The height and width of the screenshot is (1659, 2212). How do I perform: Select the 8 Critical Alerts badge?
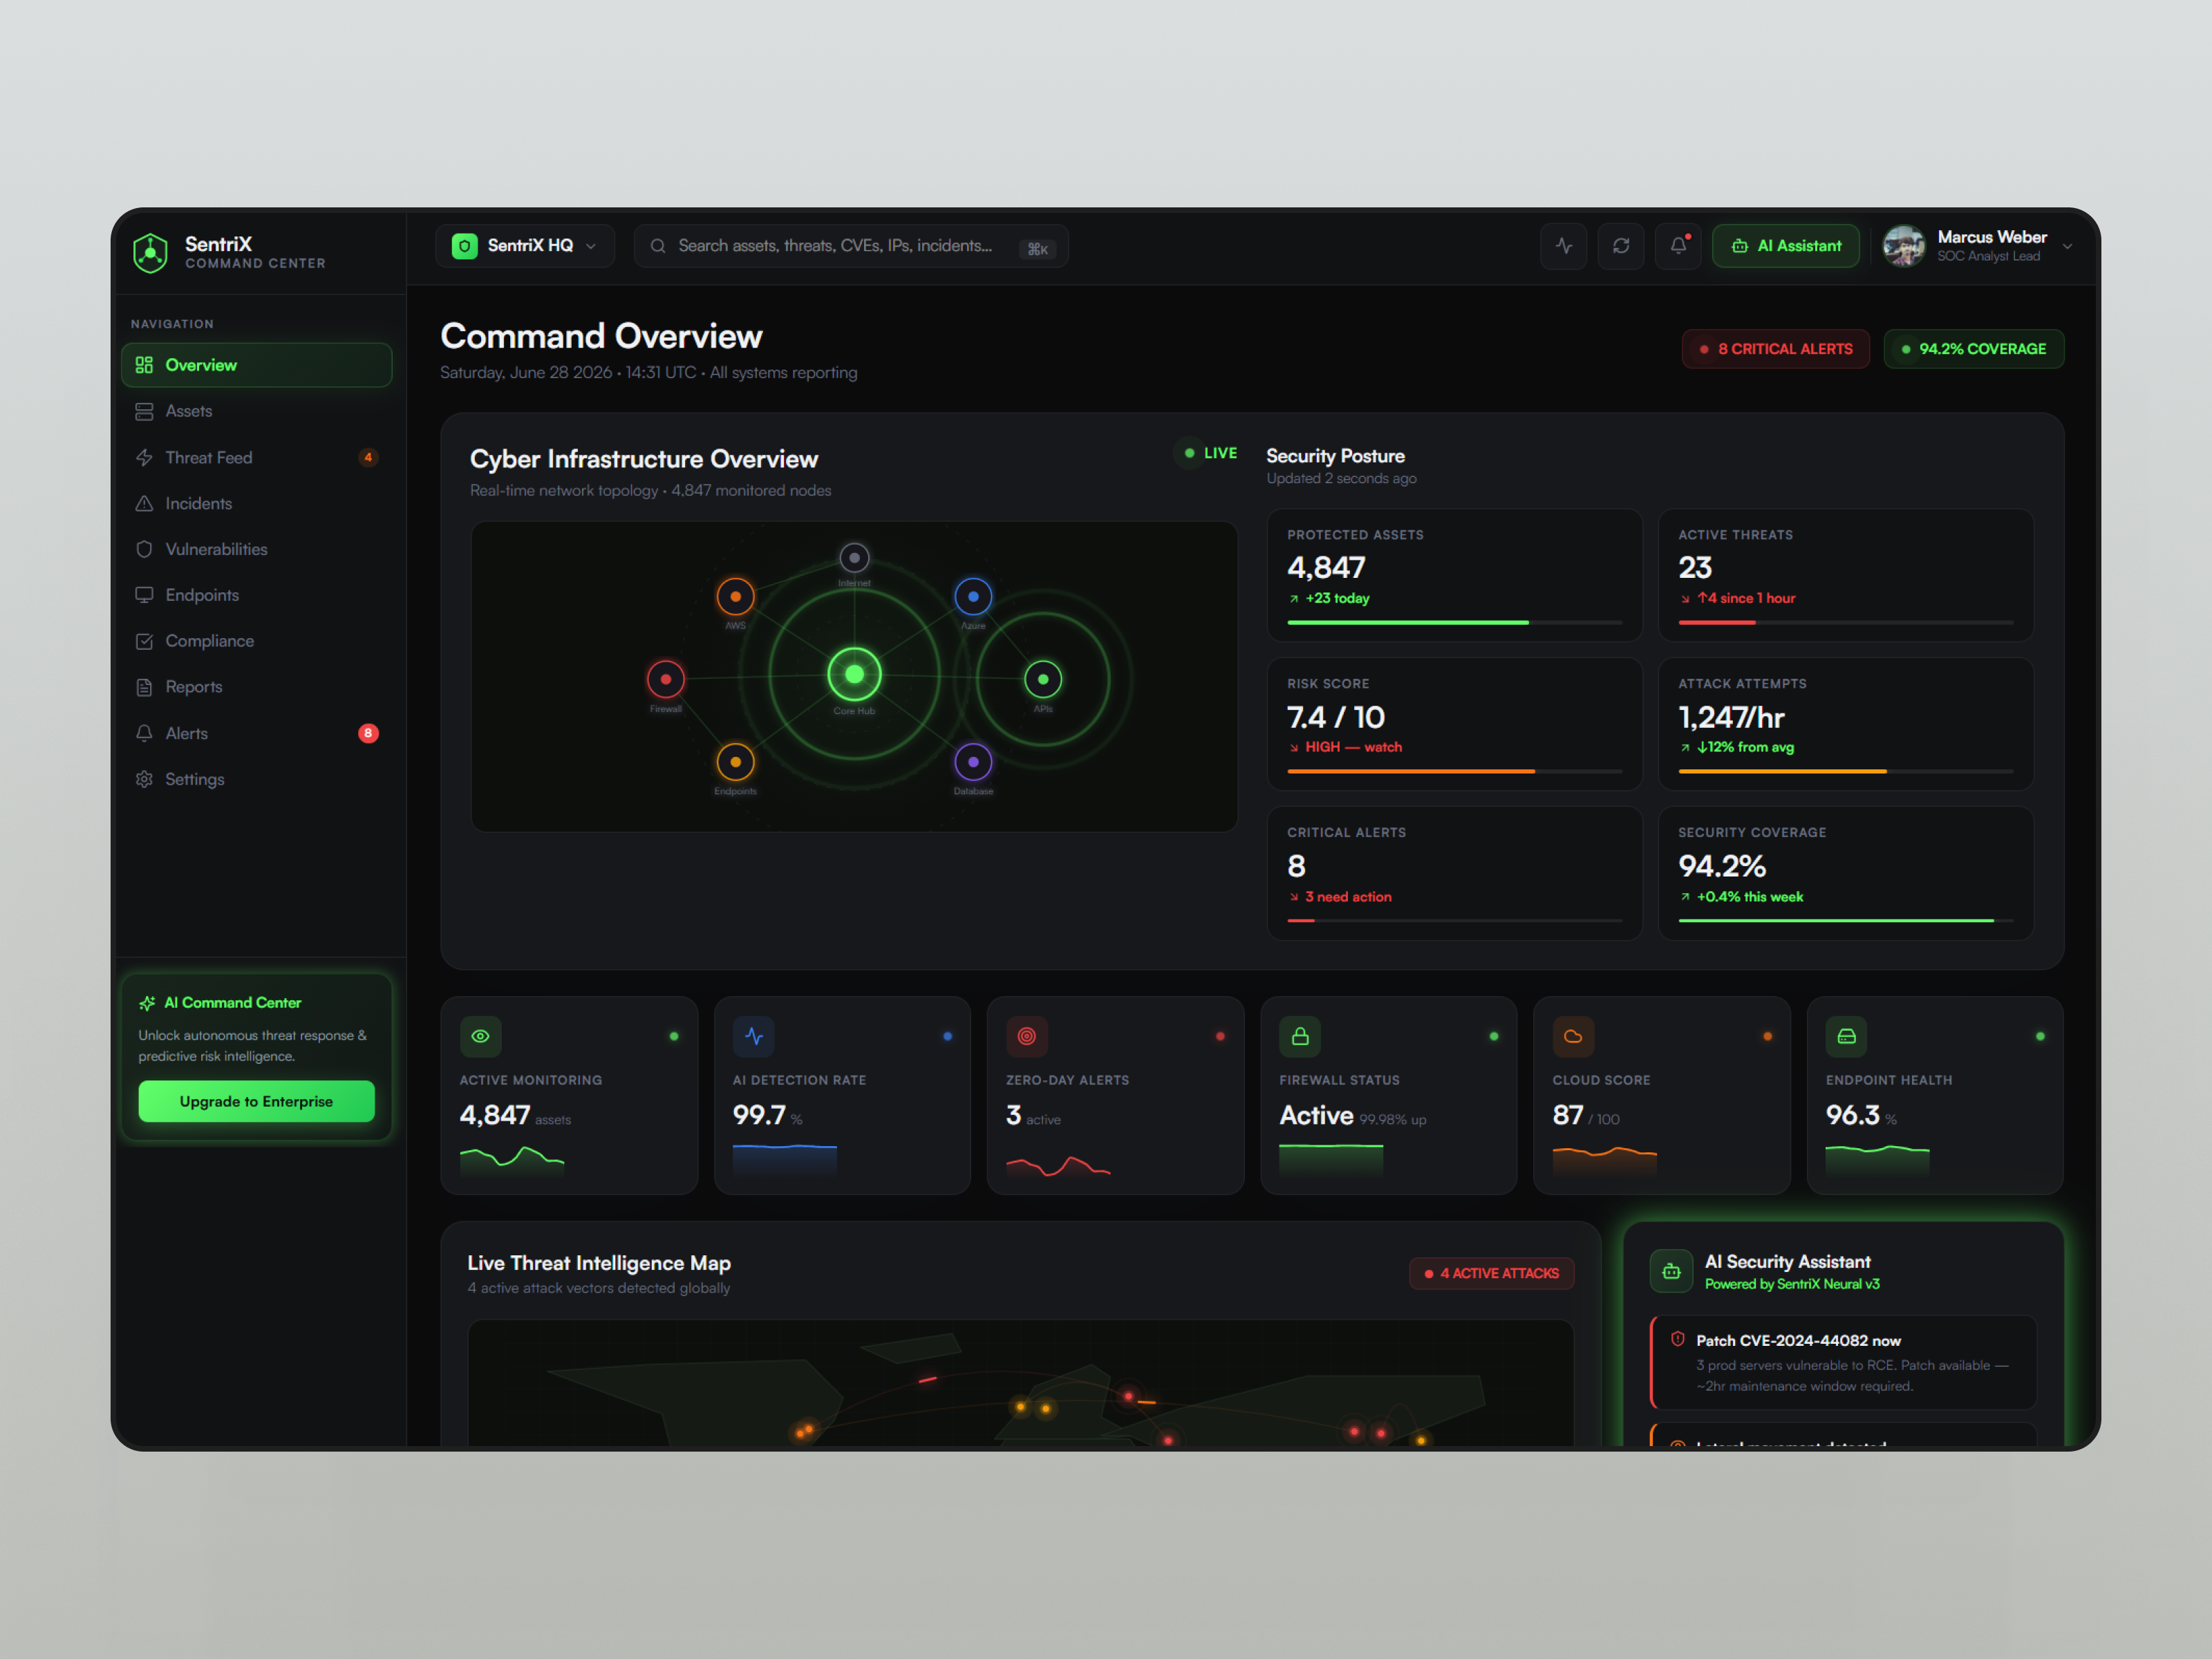[x=1775, y=349]
